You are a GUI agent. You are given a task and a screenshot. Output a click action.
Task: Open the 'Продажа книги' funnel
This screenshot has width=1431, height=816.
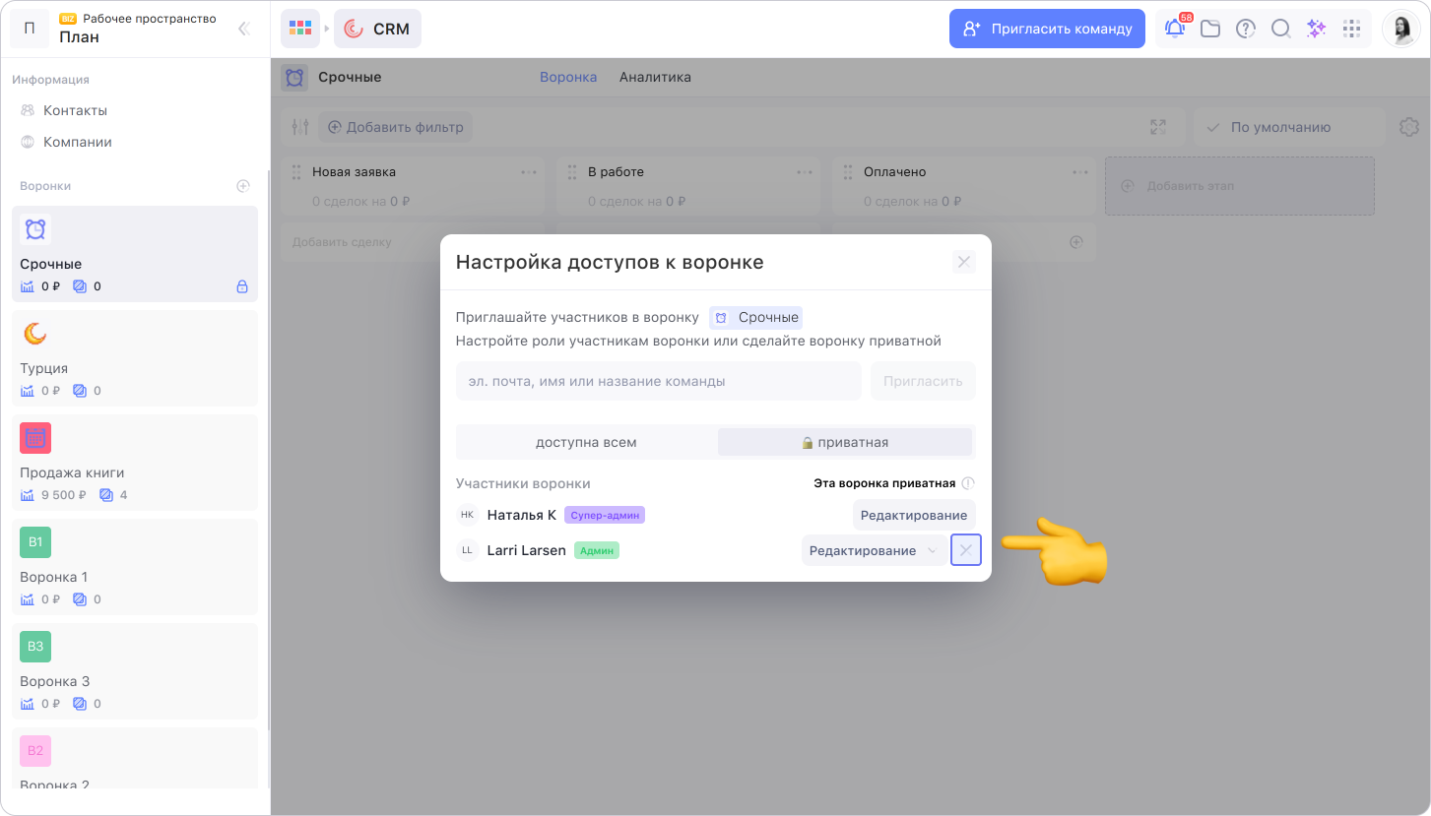(135, 463)
